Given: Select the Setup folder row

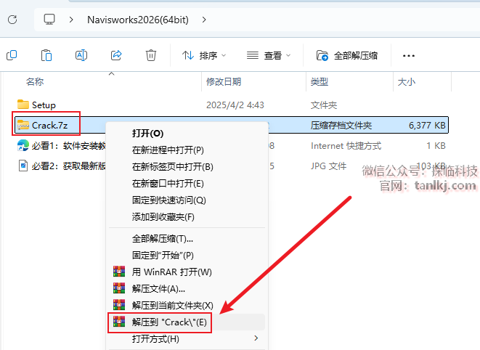Looking at the screenshot, I should pyautogui.click(x=232, y=105).
